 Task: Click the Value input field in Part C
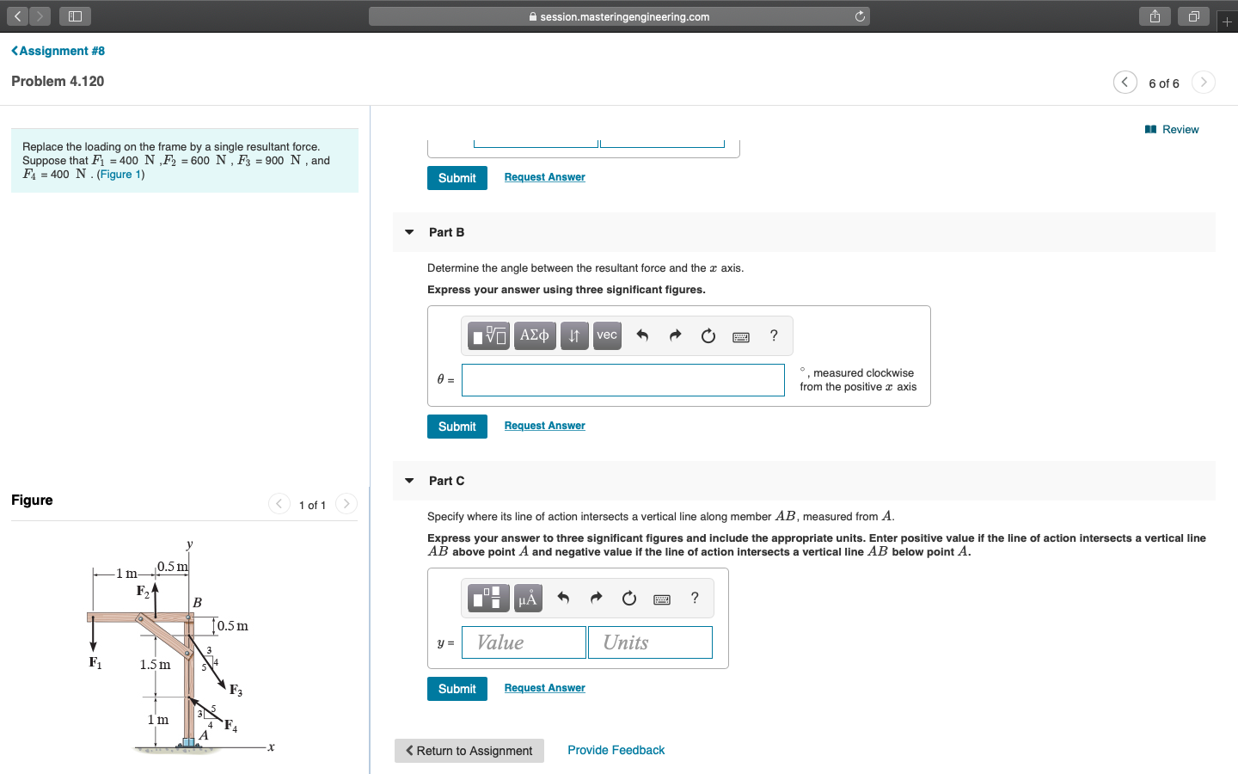coord(523,642)
